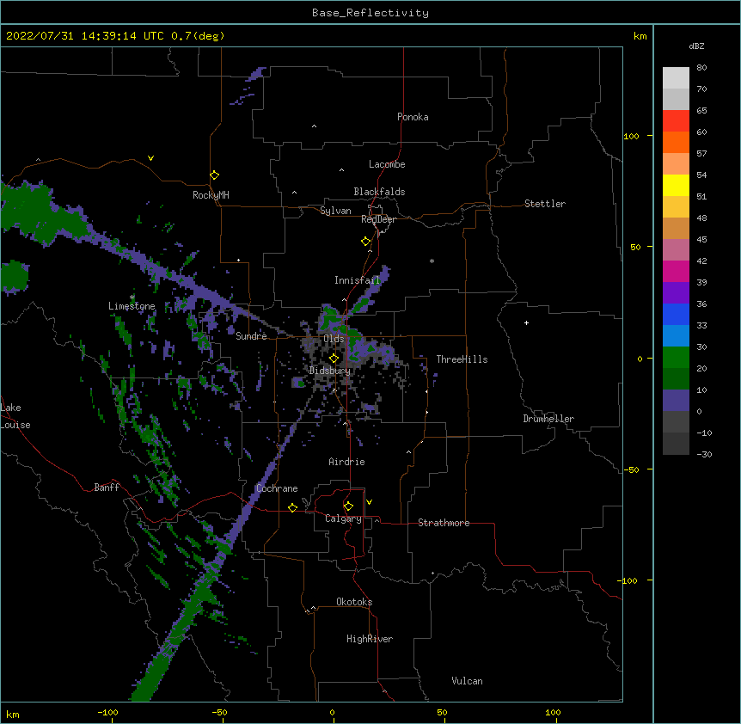The width and height of the screenshot is (741, 724).
Task: Click the white plus marker west of Drumheller
Action: point(526,322)
